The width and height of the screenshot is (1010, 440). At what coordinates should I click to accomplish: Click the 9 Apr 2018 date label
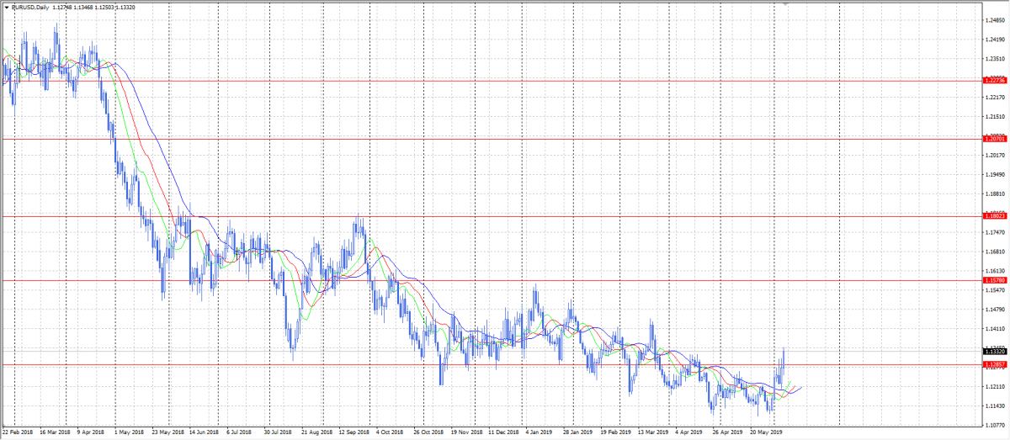(x=91, y=432)
